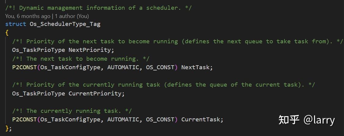344x136 pixels.
Task: Click the "The currently running task" comment
Action: click(x=77, y=111)
